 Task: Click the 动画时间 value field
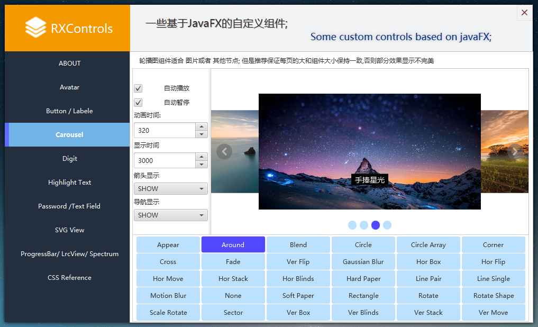[165, 130]
